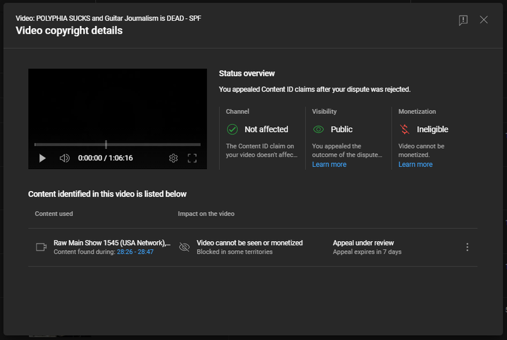Viewport: 507px width, 340px height.
Task: Click 'Appeal under review' status
Action: 363,243
